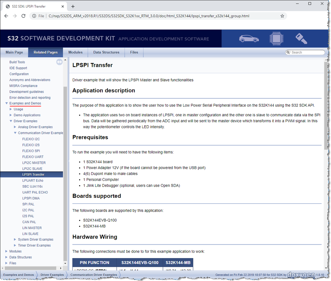Click the key icon in the header banner

click(x=301, y=38)
